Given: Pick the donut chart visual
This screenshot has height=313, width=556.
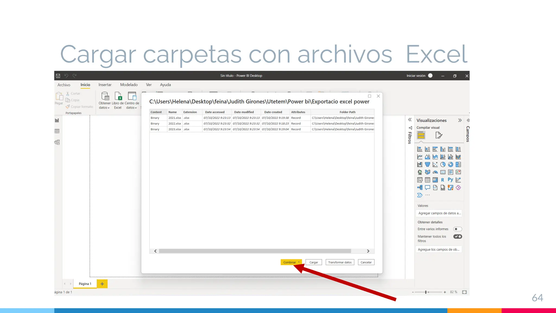Looking at the screenshot, I should (x=450, y=164).
